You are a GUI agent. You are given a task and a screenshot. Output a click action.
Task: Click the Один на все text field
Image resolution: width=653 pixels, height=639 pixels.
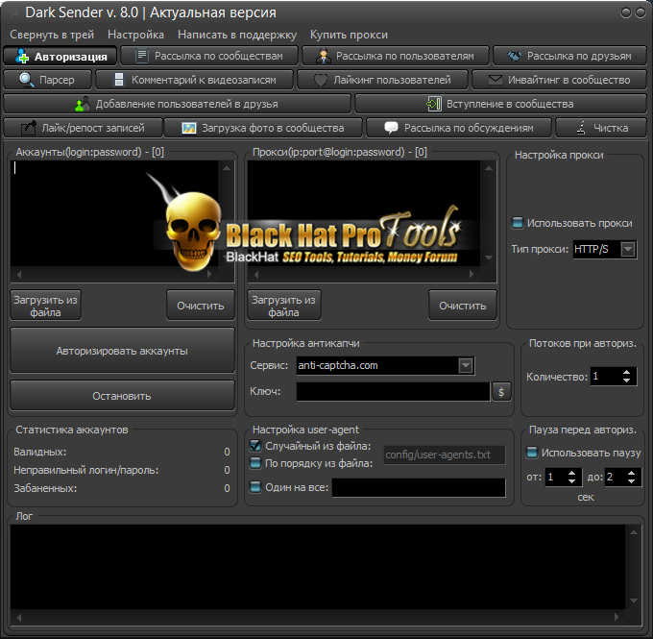(419, 487)
